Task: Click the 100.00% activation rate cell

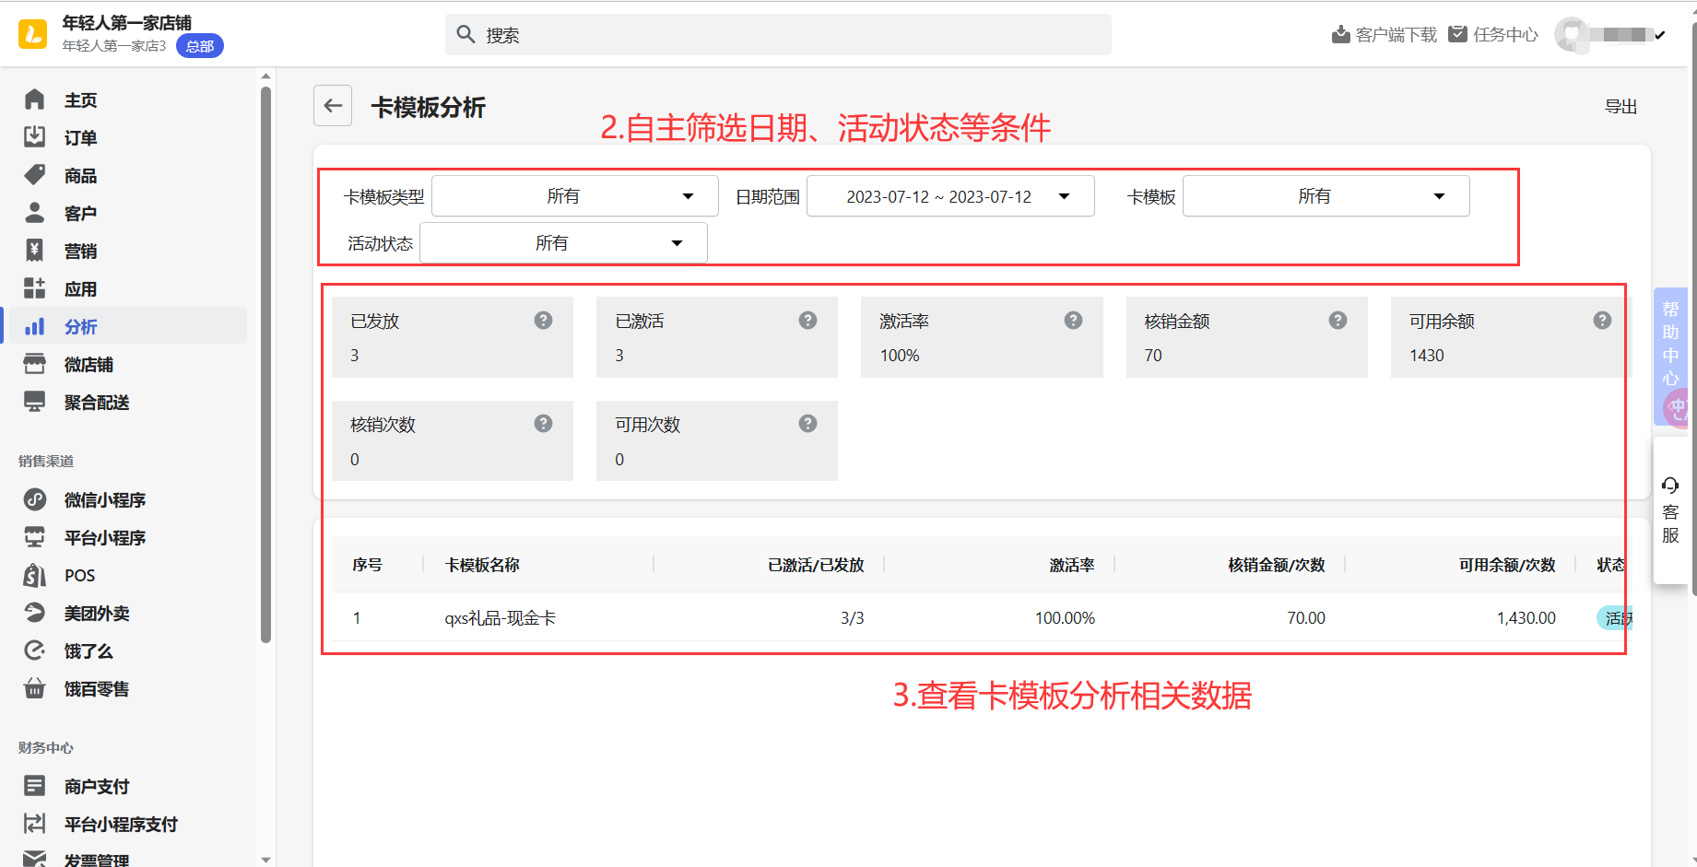Action: click(x=1065, y=618)
